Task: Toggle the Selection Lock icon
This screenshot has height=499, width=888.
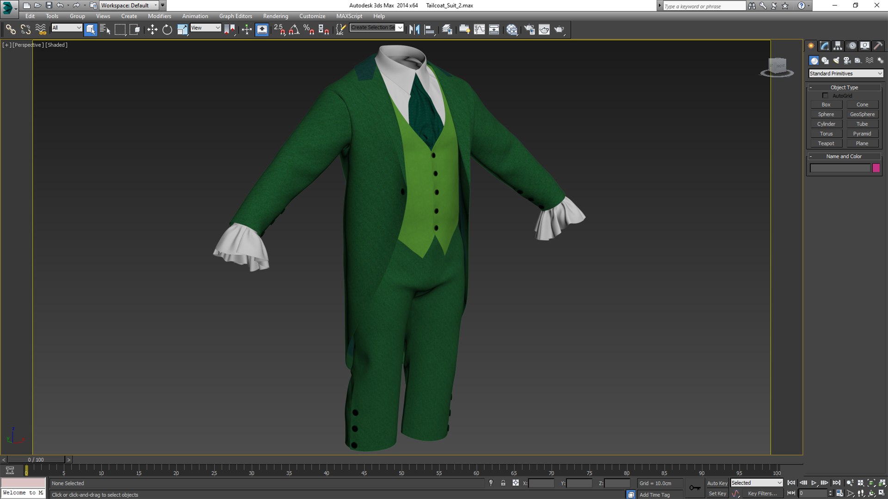Action: 503,483
